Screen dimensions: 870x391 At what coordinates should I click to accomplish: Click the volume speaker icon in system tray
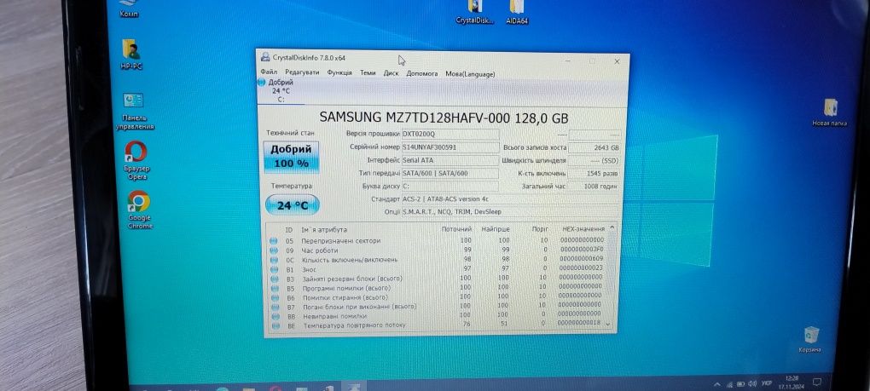[753, 382]
